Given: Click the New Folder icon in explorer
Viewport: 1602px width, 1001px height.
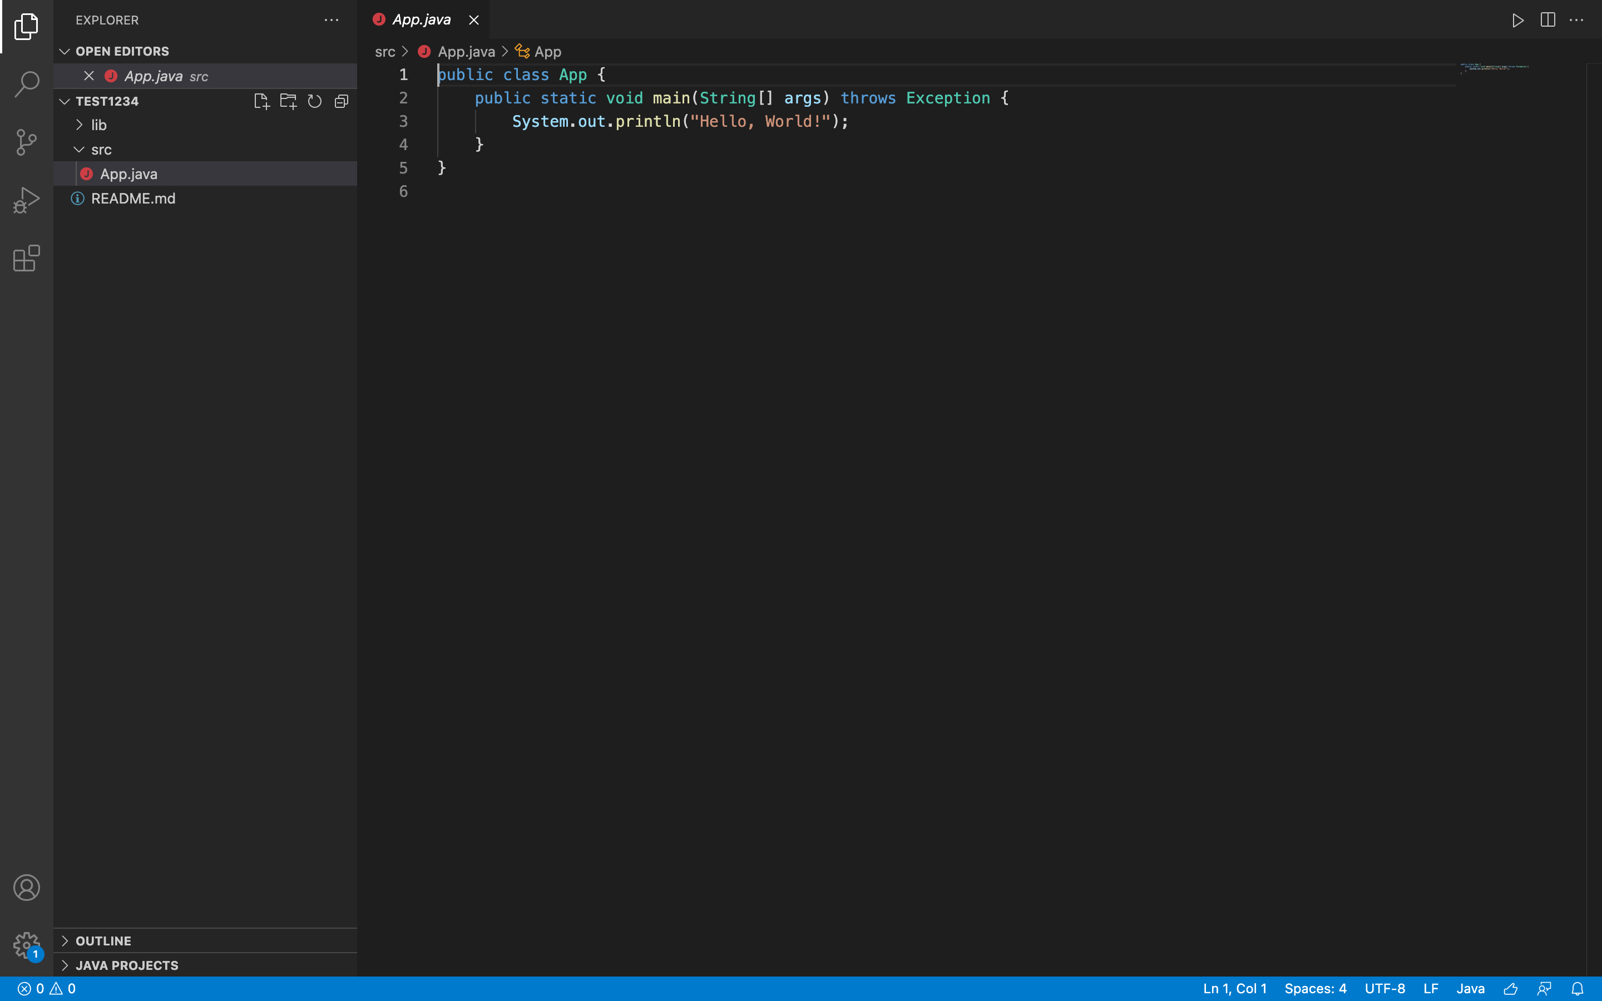Looking at the screenshot, I should pos(288,101).
